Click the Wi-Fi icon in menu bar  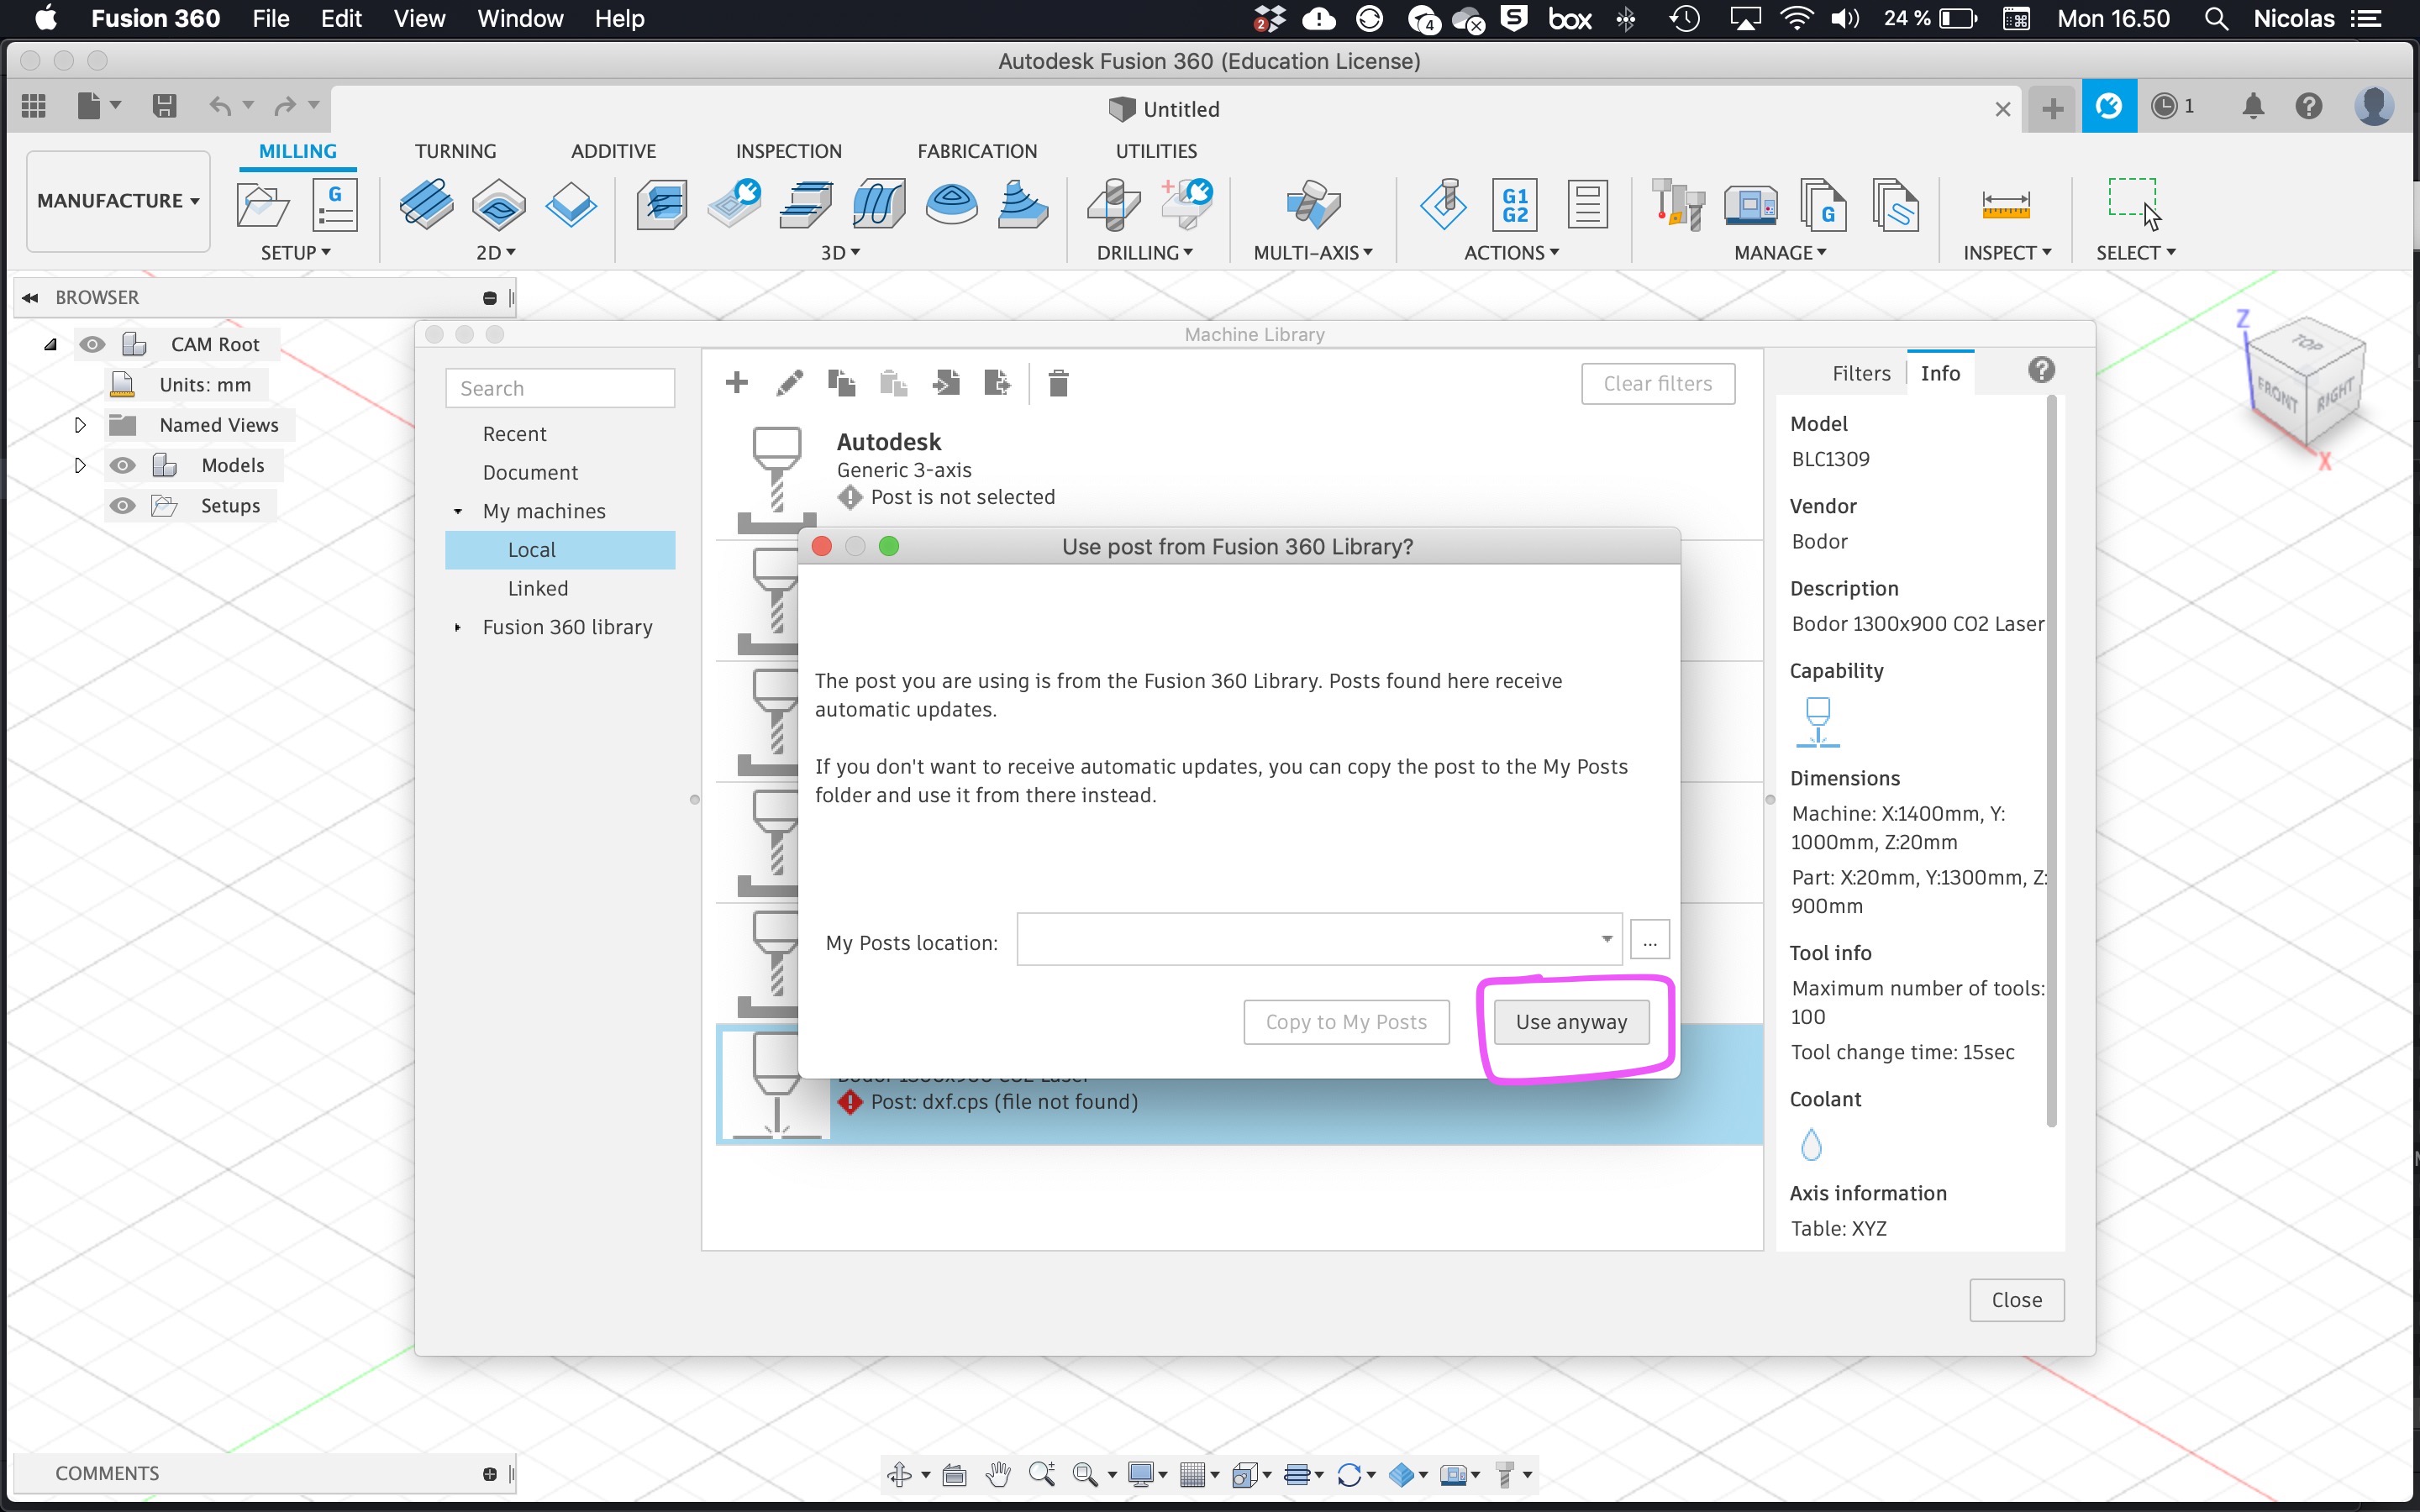pyautogui.click(x=1796, y=18)
